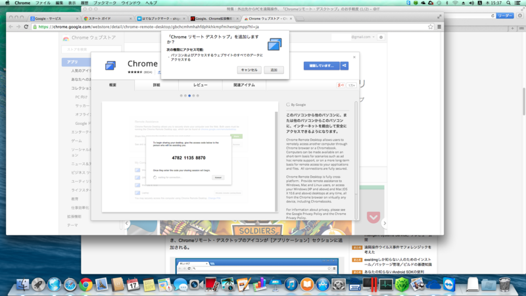Open the ウインドウ menu
Viewport: 526px width, 296px height.
coord(131,3)
